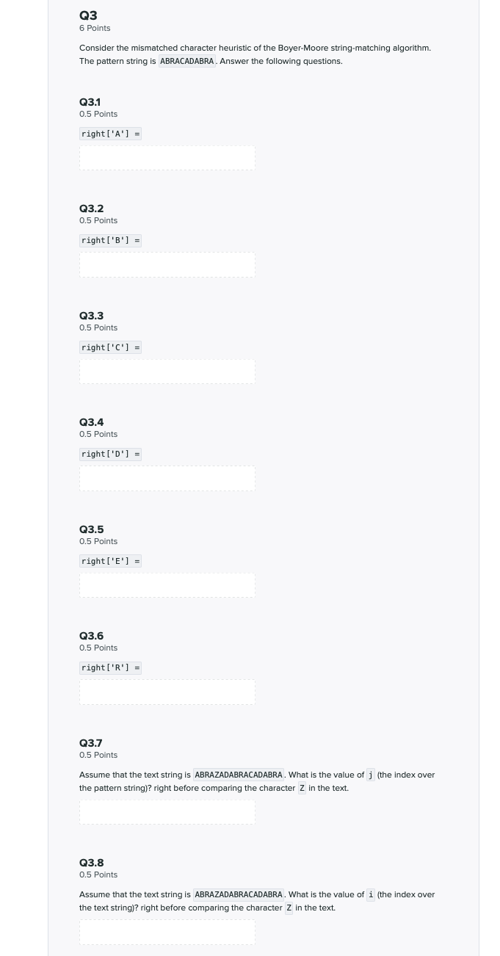Click the inline code letter j in Q3.7
Screen dimensions: 500x956
[x=371, y=775]
